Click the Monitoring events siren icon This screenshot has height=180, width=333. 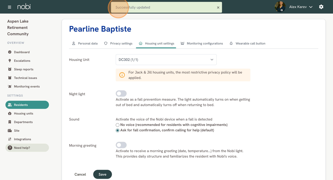click(x=10, y=86)
